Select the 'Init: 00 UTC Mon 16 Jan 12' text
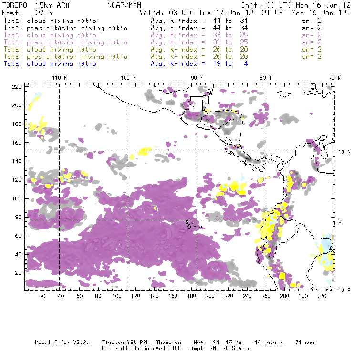Viewport: 353px width, 353px height. click(296, 5)
